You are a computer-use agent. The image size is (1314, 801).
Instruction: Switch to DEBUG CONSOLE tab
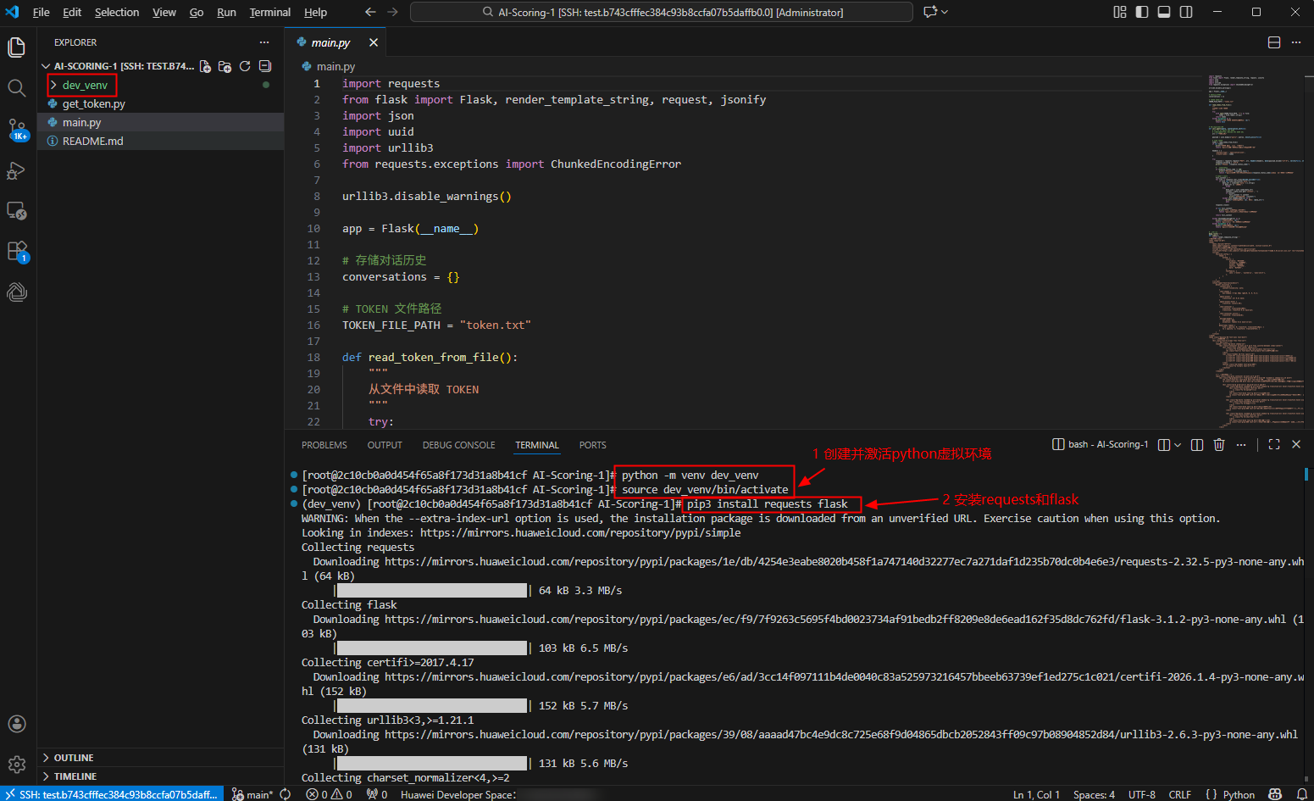[458, 445]
